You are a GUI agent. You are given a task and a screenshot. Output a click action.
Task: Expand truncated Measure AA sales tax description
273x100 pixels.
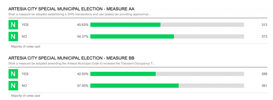point(79,14)
